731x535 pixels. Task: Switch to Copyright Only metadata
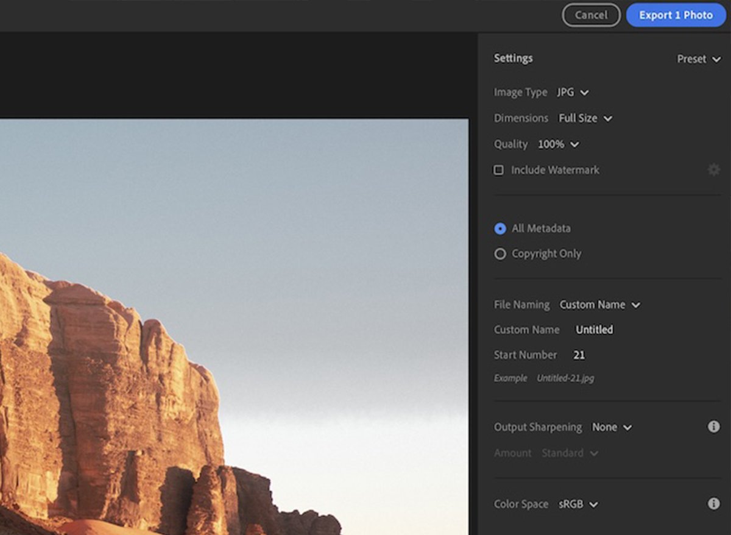point(500,253)
